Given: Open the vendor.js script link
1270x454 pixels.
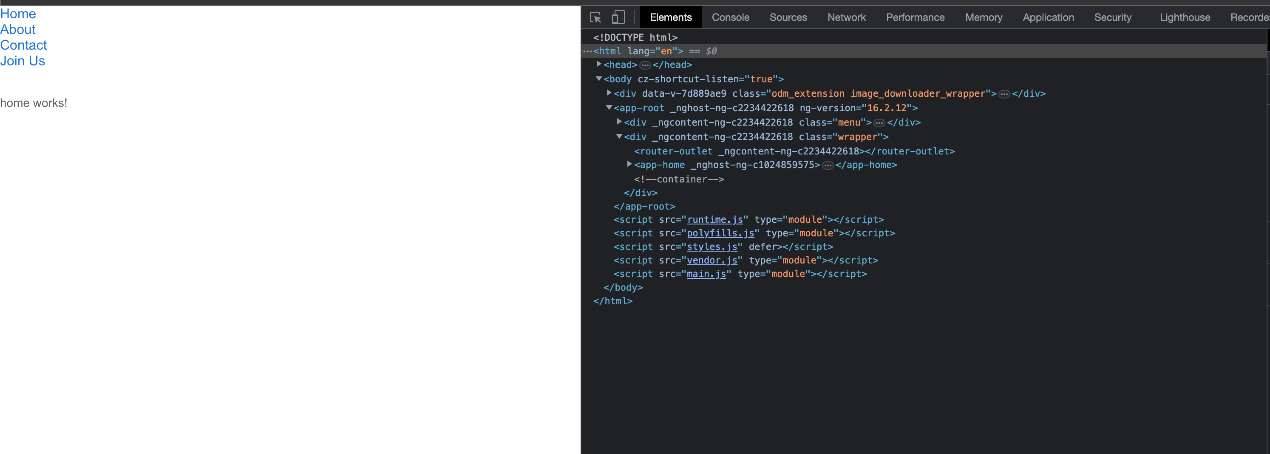Looking at the screenshot, I should [x=712, y=261].
